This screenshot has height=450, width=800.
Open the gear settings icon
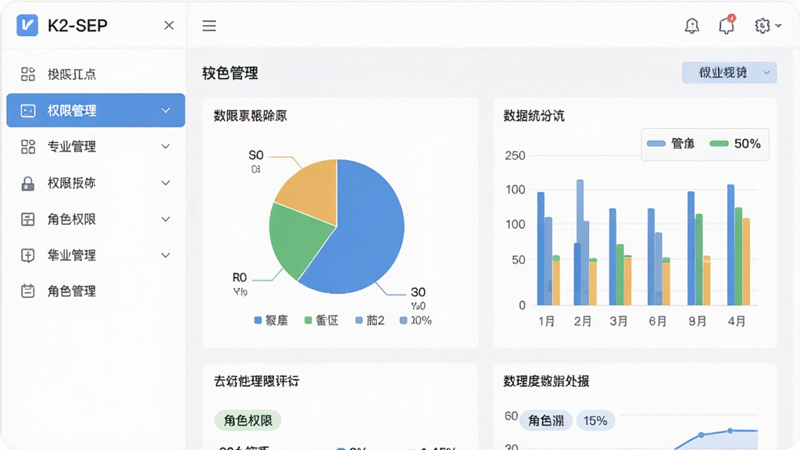coord(762,26)
